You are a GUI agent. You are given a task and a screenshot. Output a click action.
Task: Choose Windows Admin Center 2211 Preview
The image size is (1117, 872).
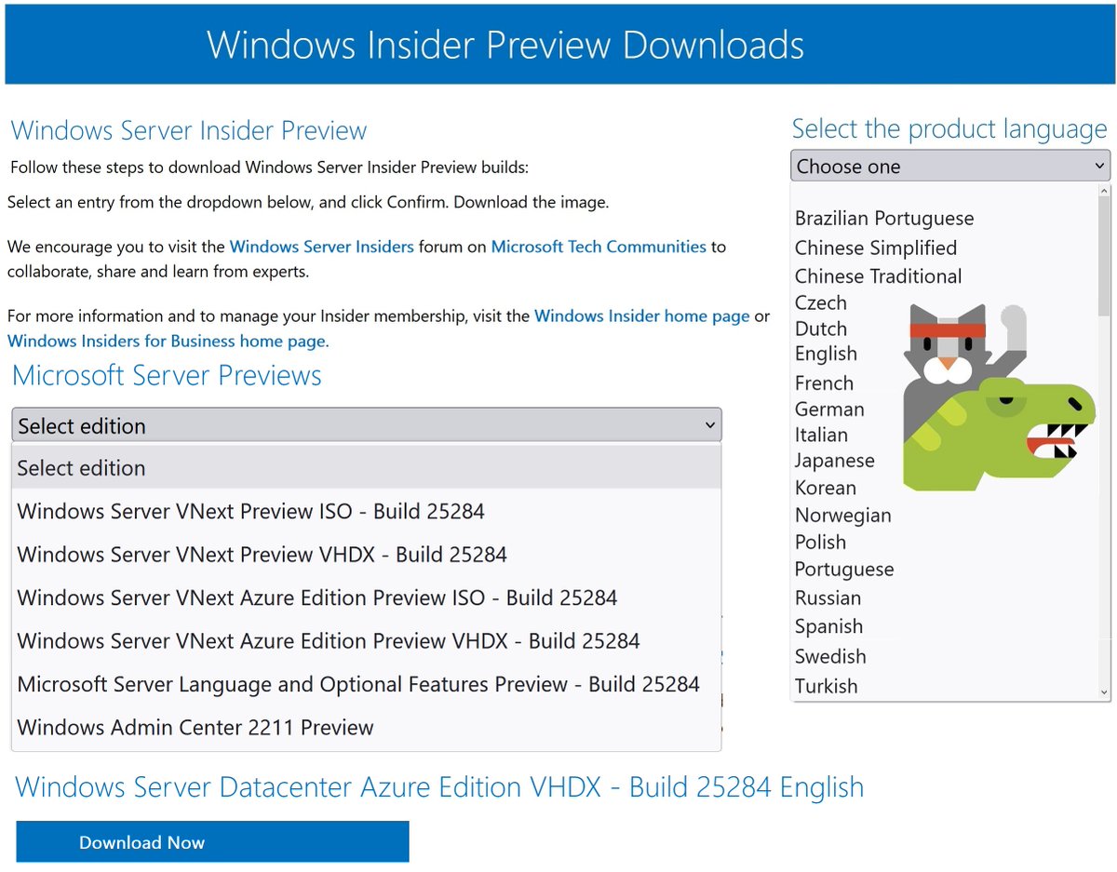(195, 727)
